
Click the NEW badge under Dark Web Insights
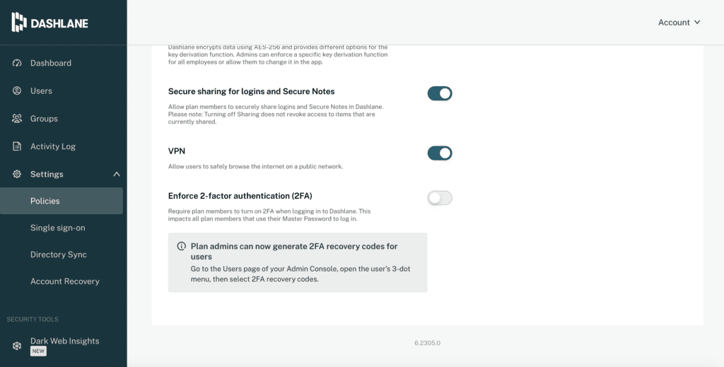pos(38,351)
